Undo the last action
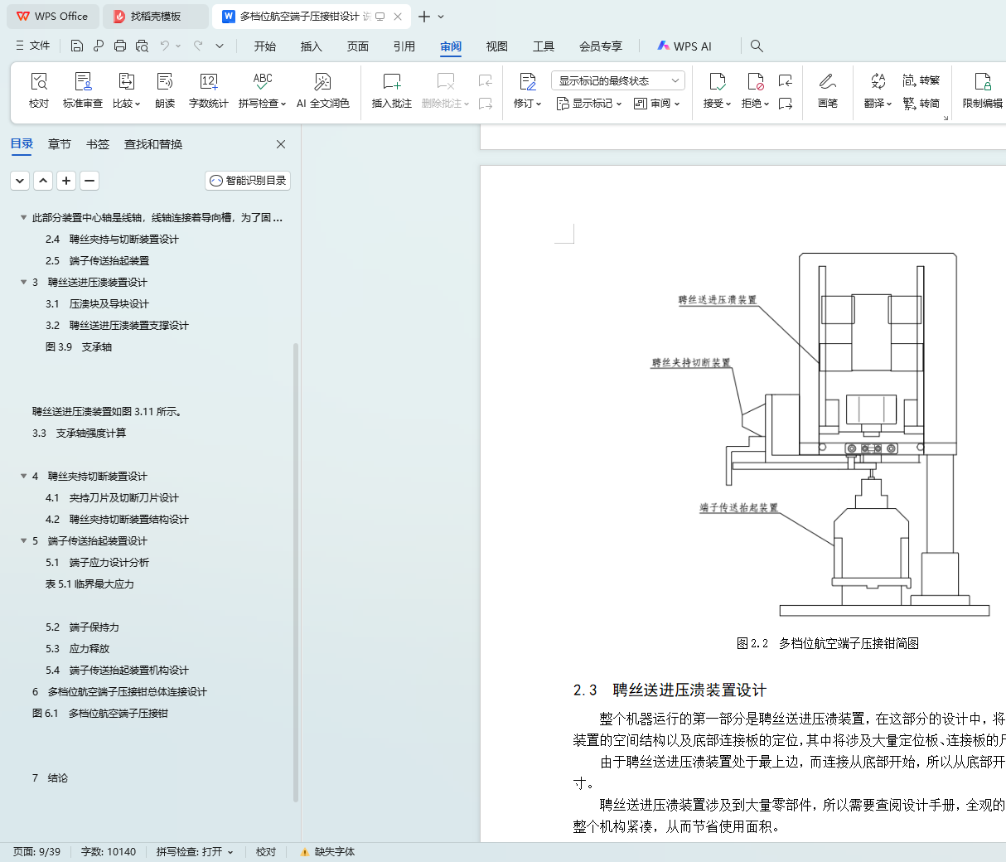The image size is (1006, 862). click(x=165, y=46)
